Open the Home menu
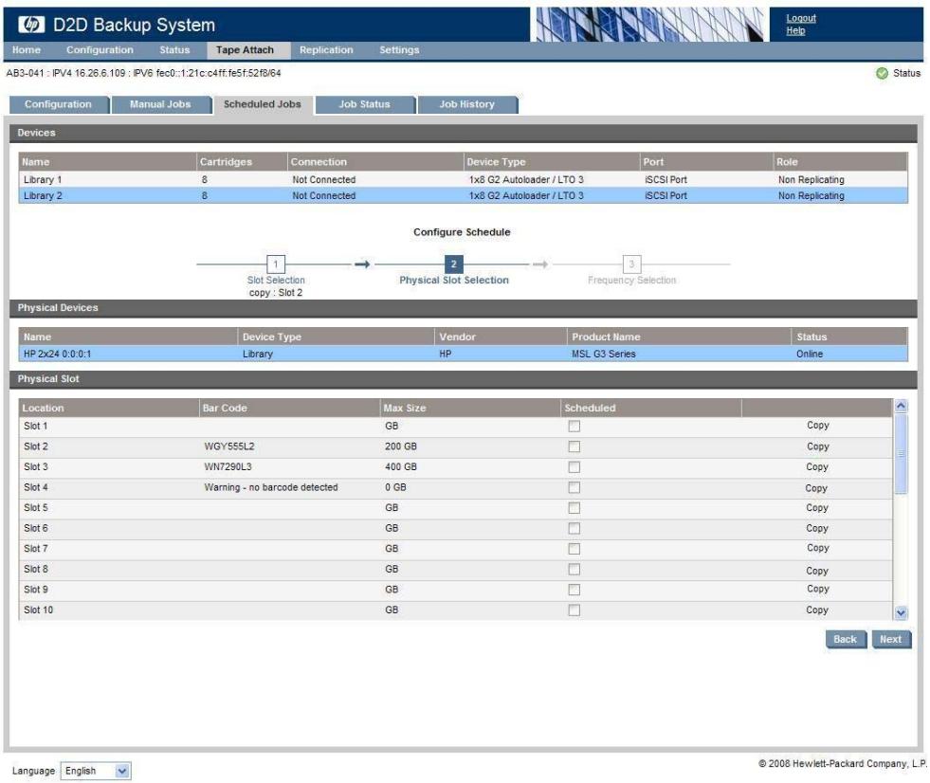This screenshot has height=783, width=930. (27, 50)
